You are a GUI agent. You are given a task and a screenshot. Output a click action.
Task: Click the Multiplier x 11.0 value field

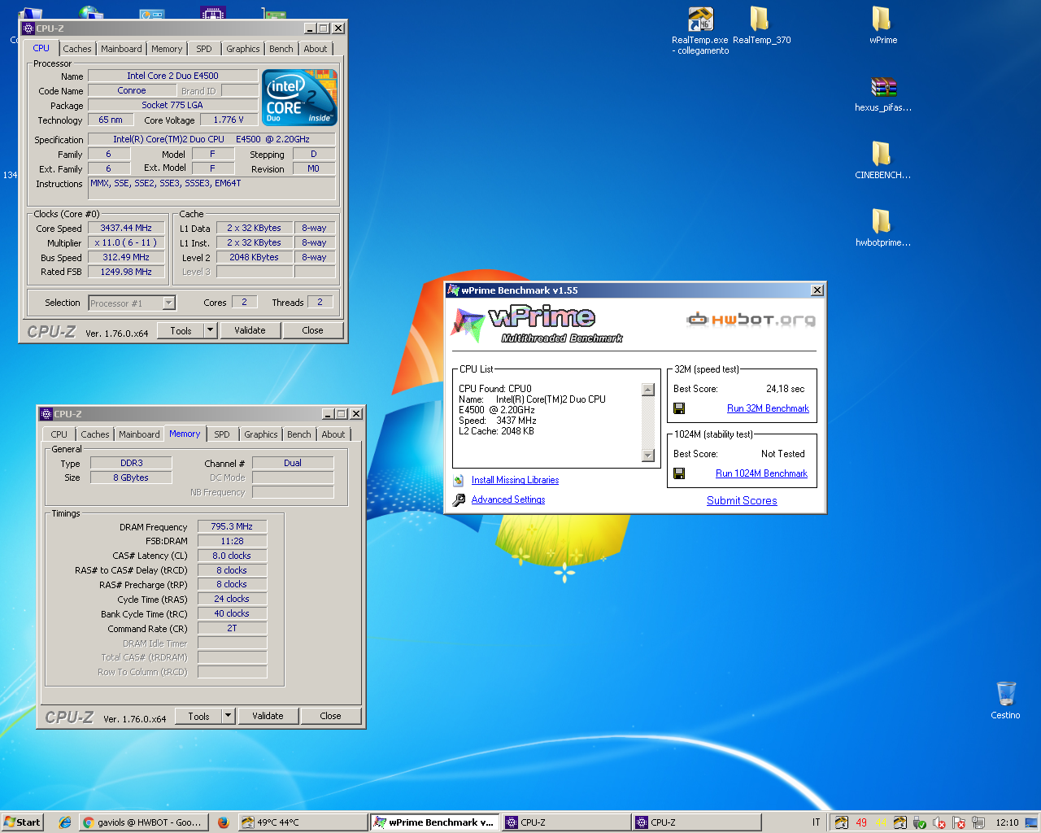pos(126,242)
